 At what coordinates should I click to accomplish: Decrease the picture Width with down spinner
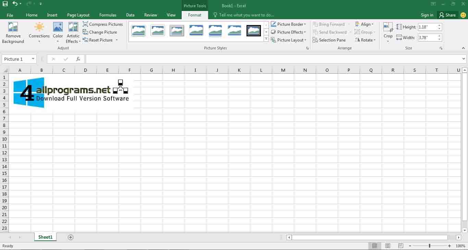pyautogui.click(x=440, y=40)
